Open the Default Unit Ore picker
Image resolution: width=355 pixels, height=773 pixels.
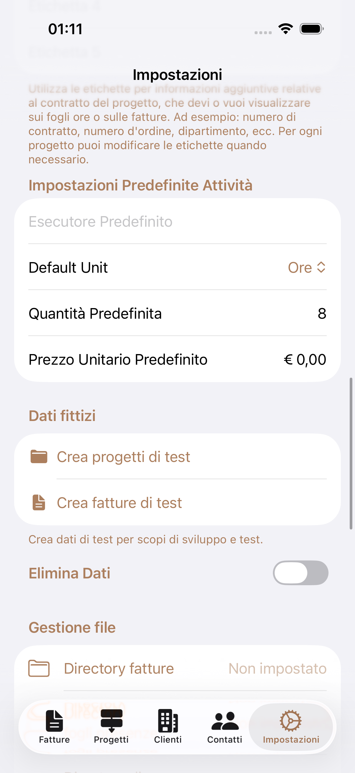pos(300,267)
